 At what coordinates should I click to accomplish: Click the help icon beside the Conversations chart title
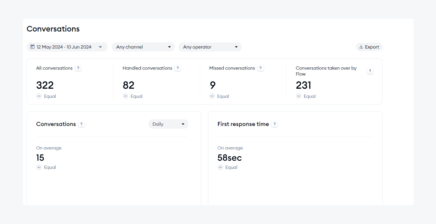pos(81,124)
